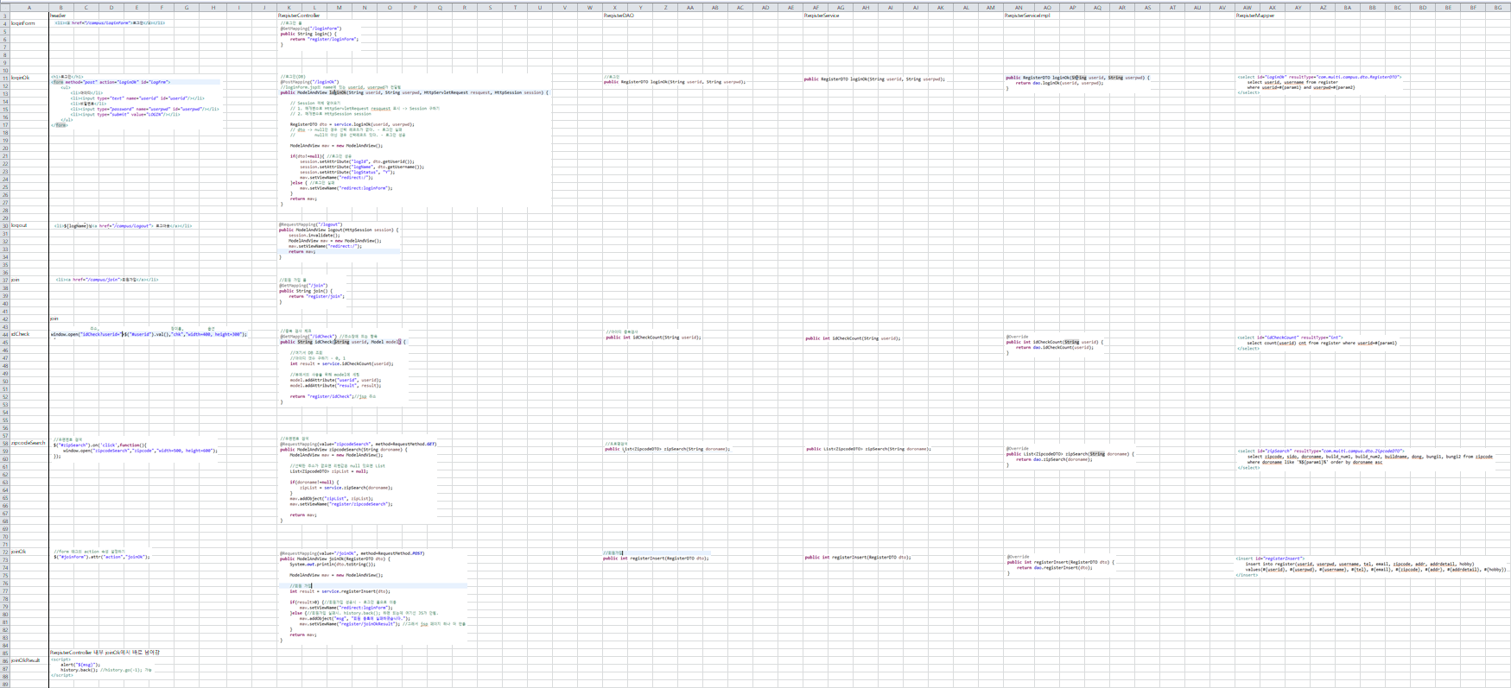1511x688 pixels.
Task: Select the zipcodeSearch controller method snippet
Action: [x=359, y=480]
